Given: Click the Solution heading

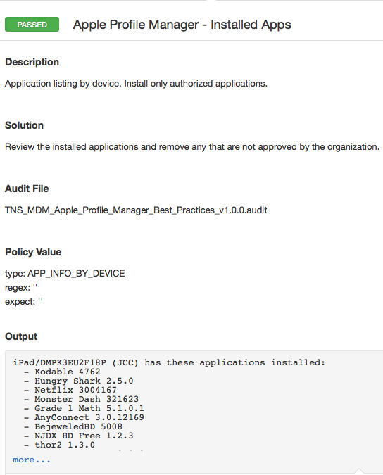Looking at the screenshot, I should [24, 125].
